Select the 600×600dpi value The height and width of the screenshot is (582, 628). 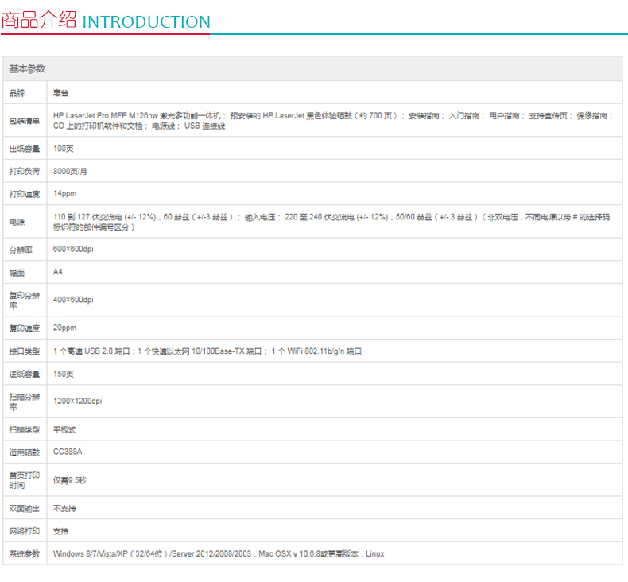coord(73,249)
